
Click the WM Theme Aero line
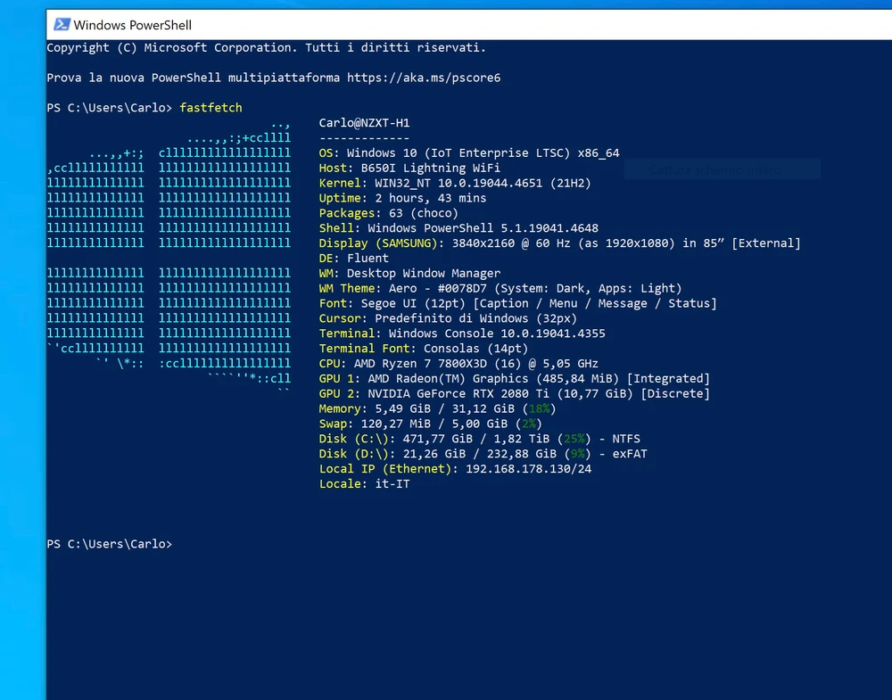pos(500,288)
